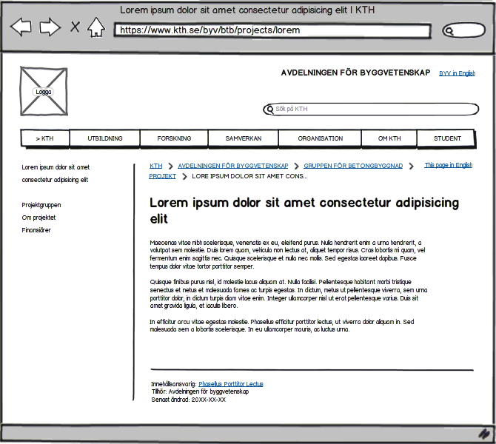Stop page loading with X icon

(x=75, y=27)
